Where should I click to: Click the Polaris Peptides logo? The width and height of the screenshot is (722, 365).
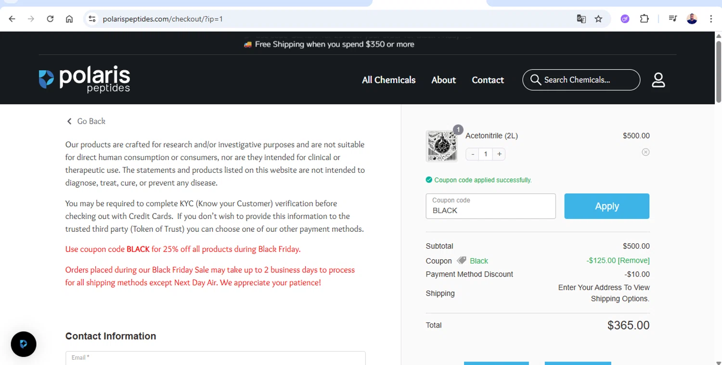click(85, 79)
